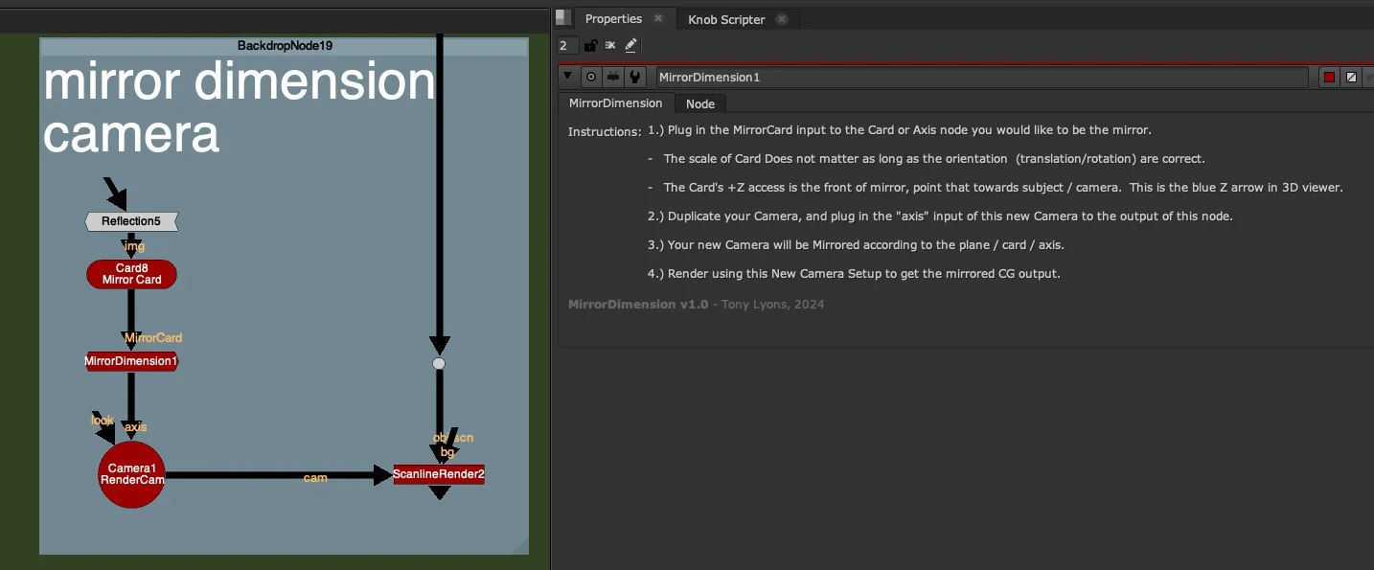Open the red tile color swatch on MirrorDimension1

pos(1329,77)
